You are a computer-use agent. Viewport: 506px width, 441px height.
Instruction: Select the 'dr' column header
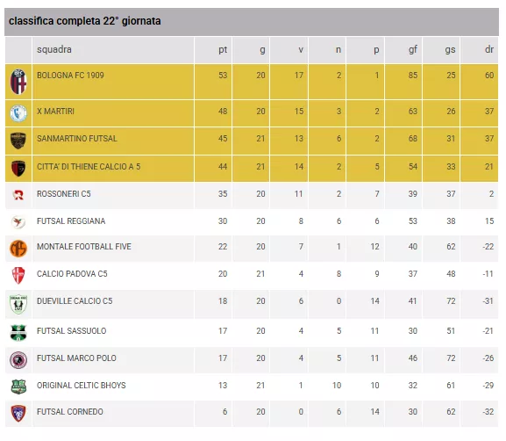click(x=489, y=49)
